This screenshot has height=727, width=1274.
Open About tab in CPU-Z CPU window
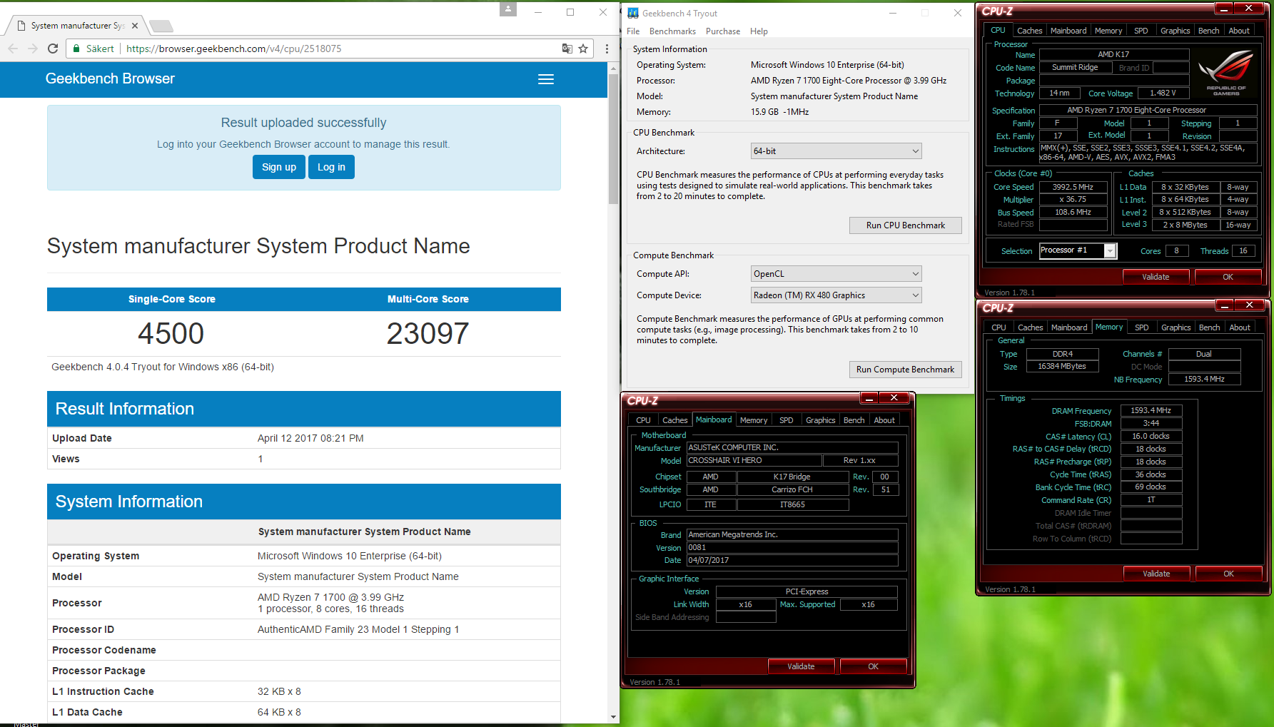click(x=1239, y=31)
